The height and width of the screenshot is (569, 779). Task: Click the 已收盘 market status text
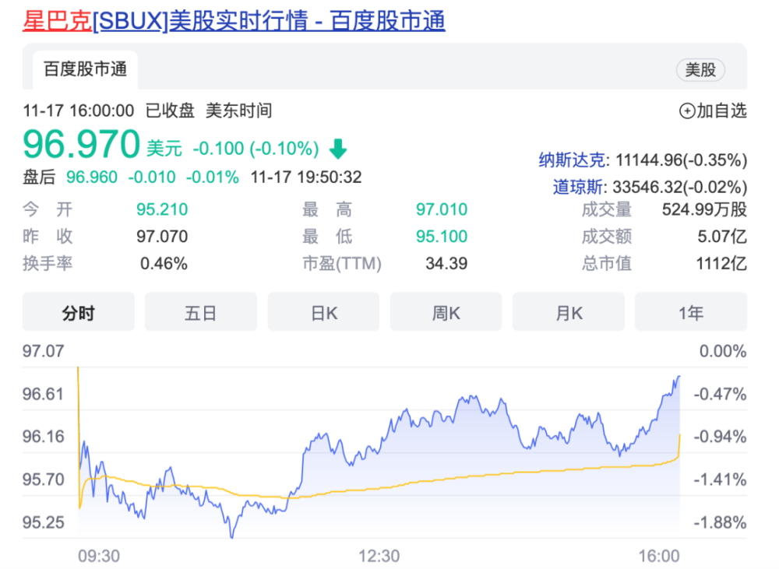pos(170,111)
